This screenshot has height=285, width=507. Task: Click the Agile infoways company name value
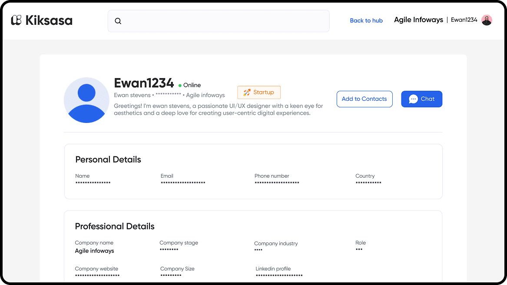[x=94, y=251]
